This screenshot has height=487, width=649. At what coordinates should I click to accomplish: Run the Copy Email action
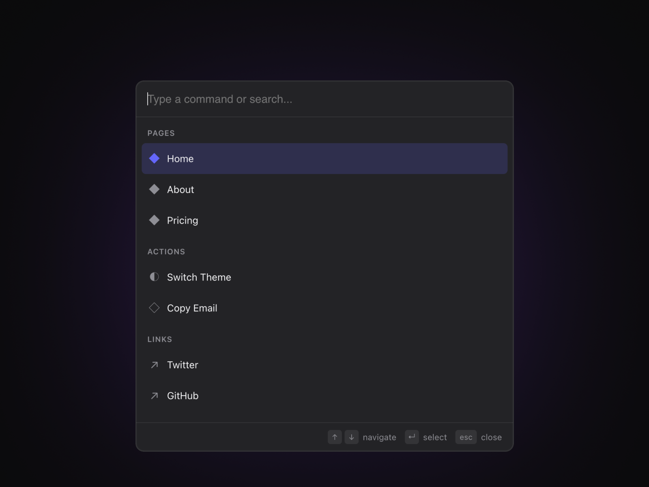coord(324,308)
